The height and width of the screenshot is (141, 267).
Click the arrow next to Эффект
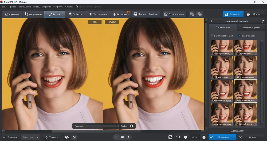[x=132, y=126]
